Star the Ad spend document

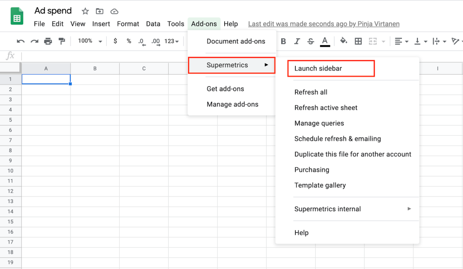[85, 11]
